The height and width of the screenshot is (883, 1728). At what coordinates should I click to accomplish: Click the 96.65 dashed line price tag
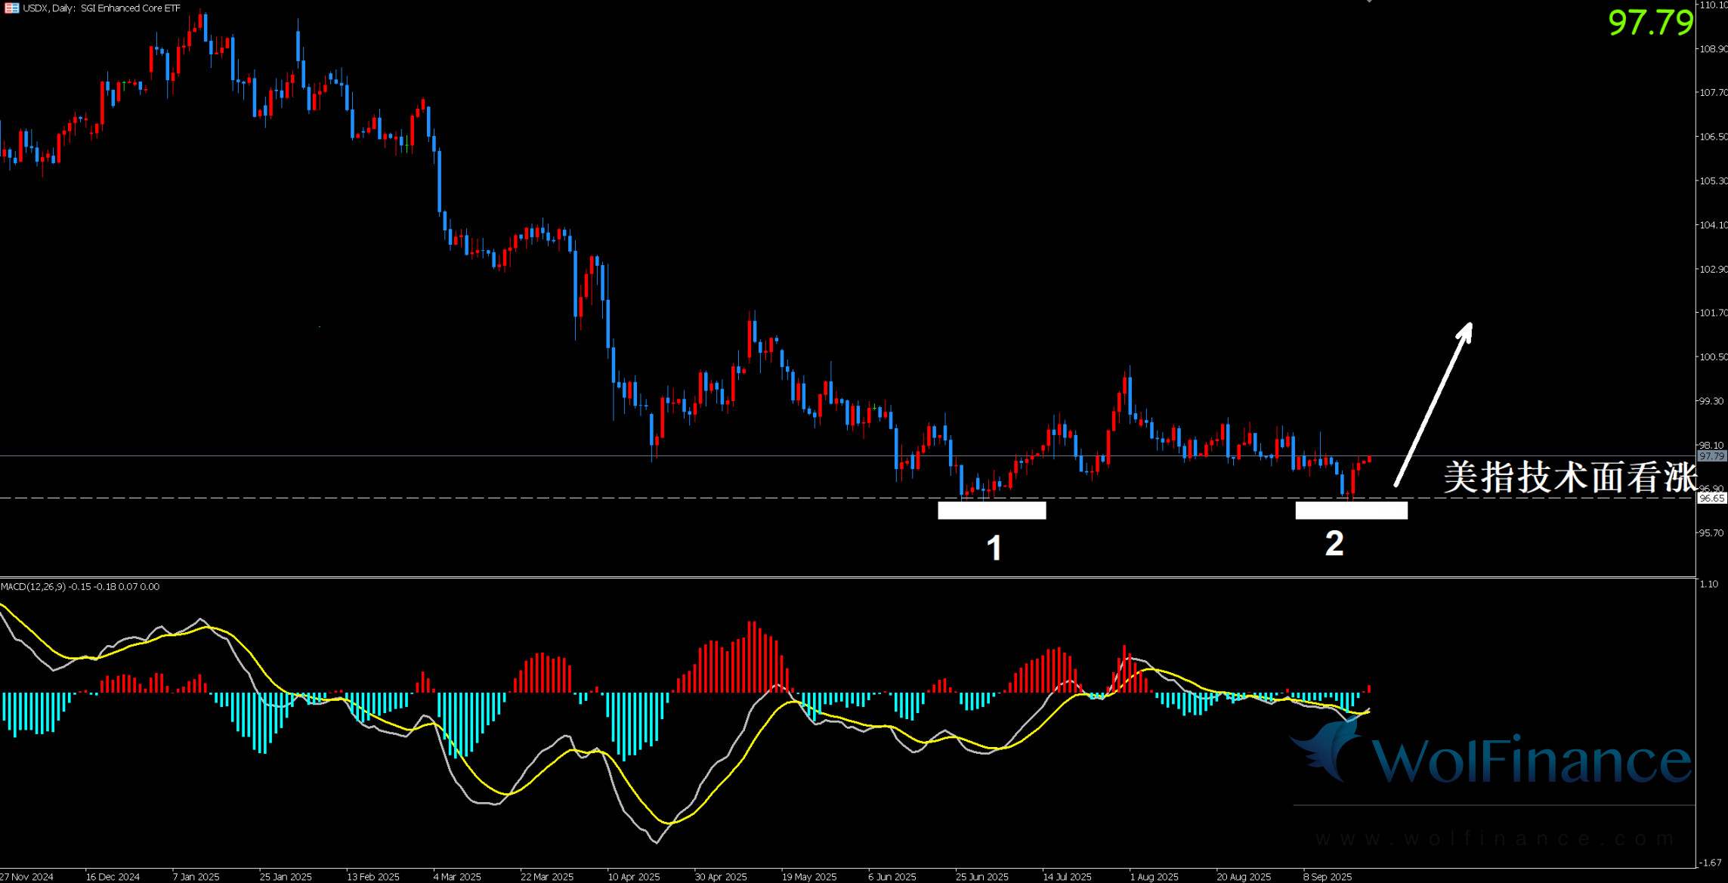pyautogui.click(x=1711, y=499)
